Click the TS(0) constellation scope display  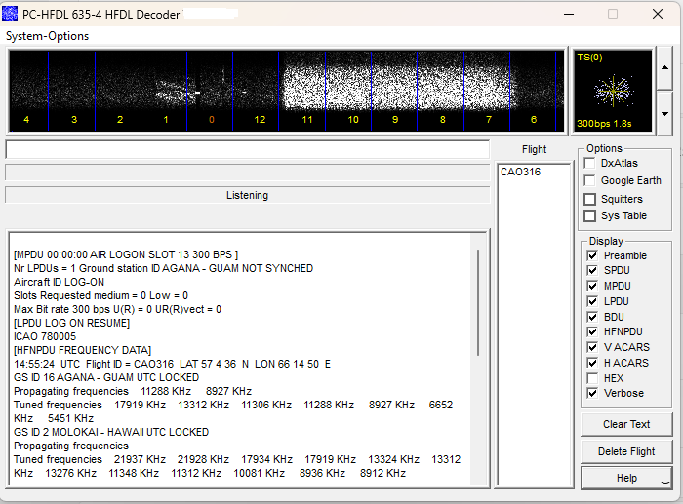pos(613,91)
